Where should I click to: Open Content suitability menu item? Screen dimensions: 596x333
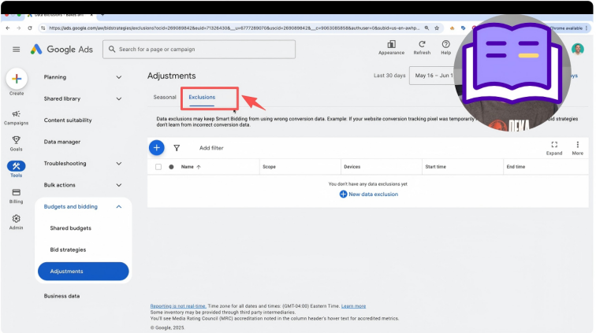pyautogui.click(x=68, y=120)
